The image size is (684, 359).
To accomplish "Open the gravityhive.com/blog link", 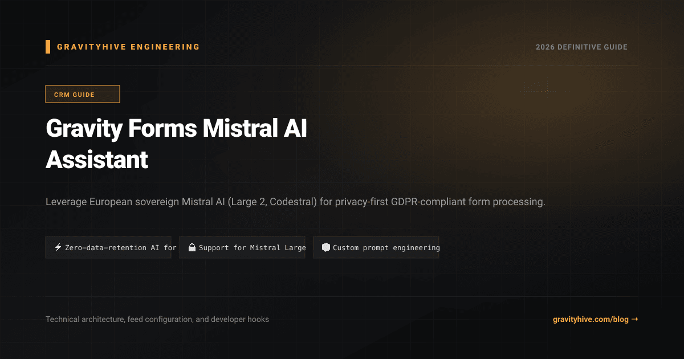I will click(595, 319).
